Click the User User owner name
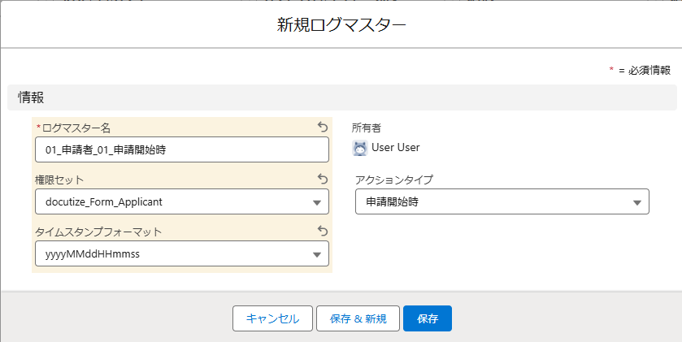 click(x=395, y=148)
